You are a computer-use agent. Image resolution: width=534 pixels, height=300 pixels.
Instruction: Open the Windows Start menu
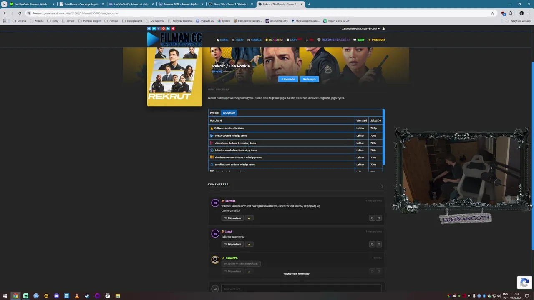(5, 296)
